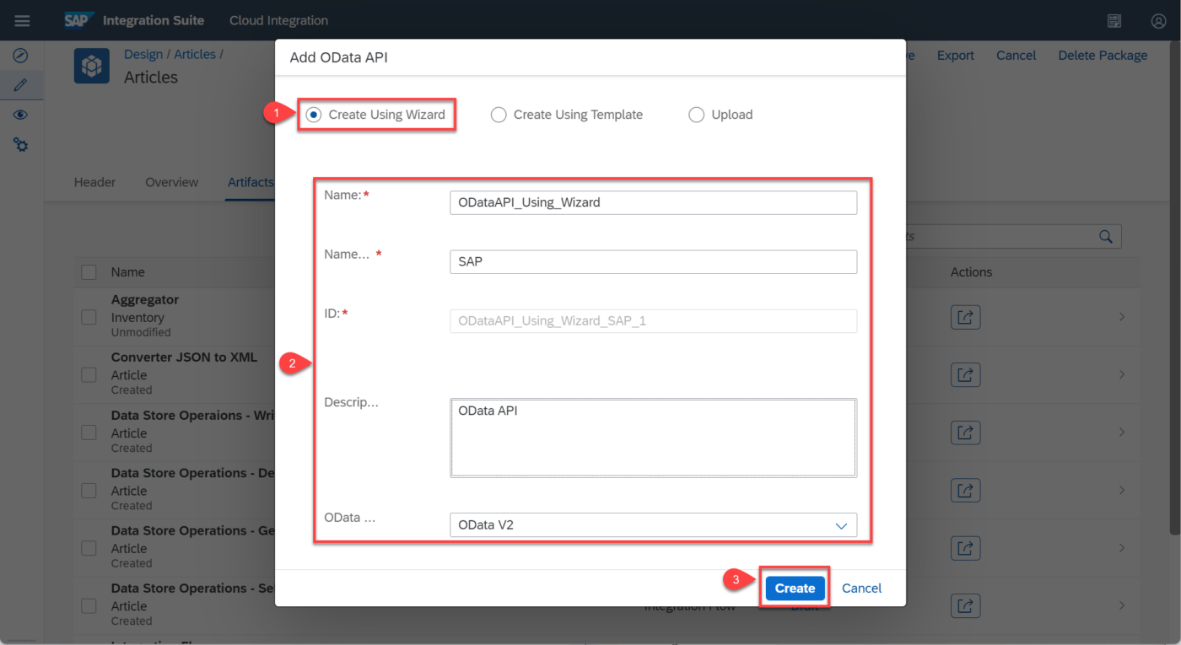Open the Design breadcrumb link

pyautogui.click(x=143, y=54)
